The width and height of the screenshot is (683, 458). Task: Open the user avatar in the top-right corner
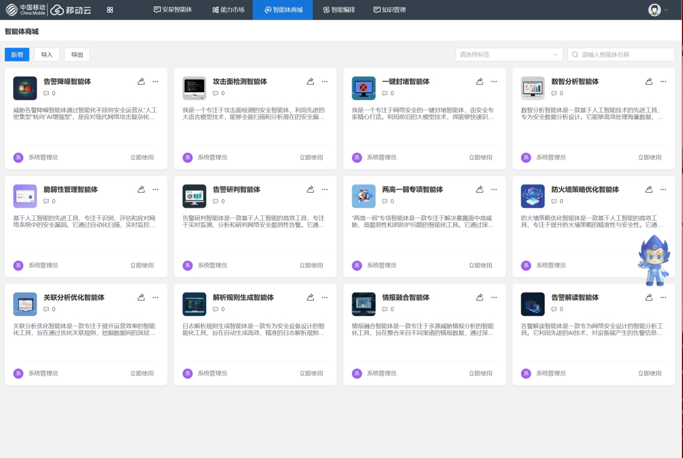pos(656,9)
